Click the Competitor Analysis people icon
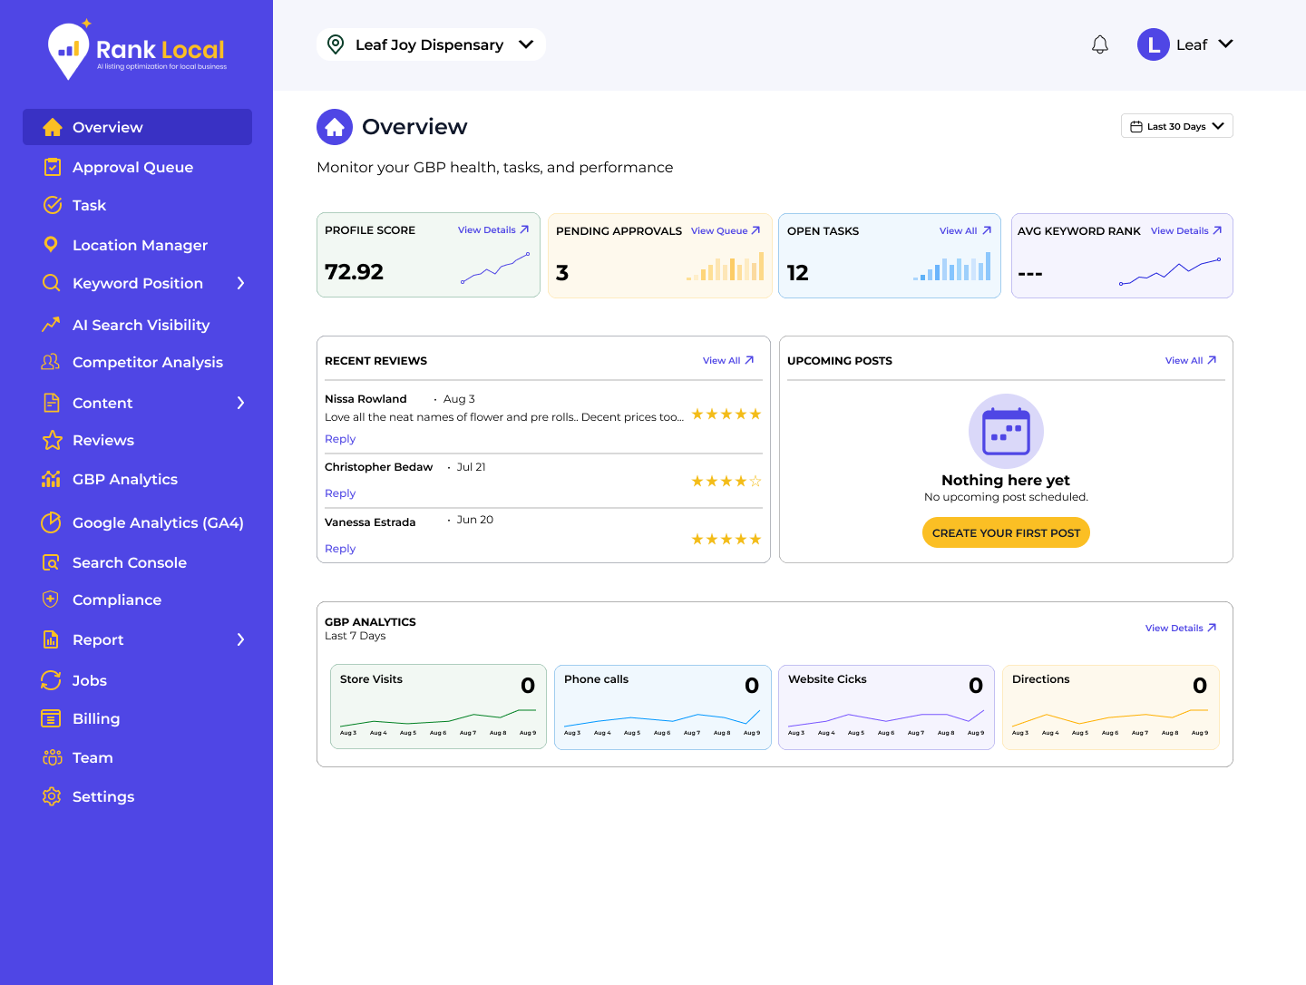 click(51, 362)
